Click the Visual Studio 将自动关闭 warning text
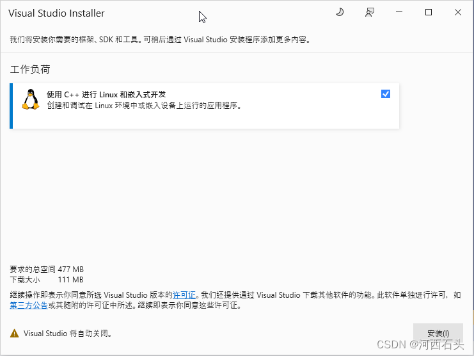474x356 pixels. coord(68,334)
